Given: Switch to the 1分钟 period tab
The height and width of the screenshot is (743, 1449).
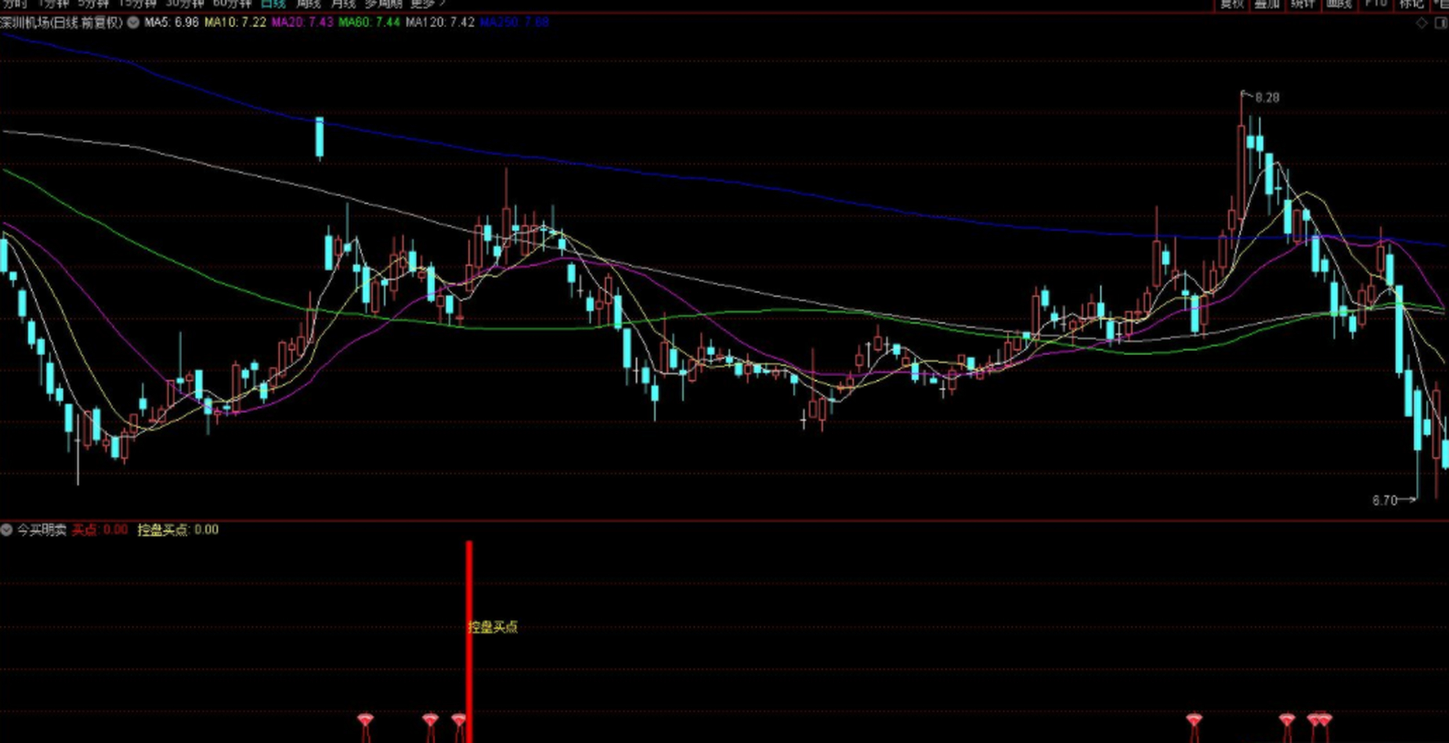Looking at the screenshot, I should pos(53,3).
